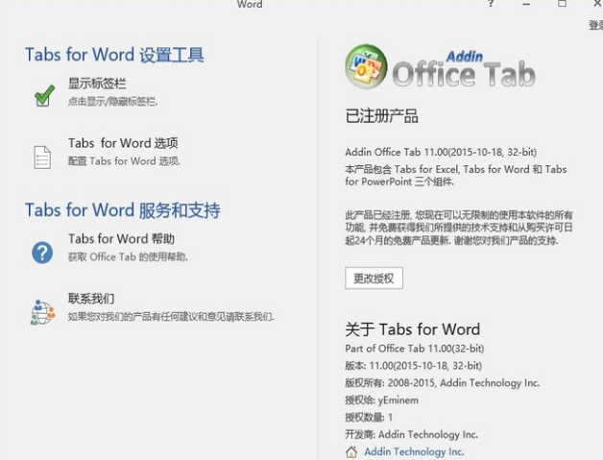The width and height of the screenshot is (603, 460).
Task: Open the Addin Technology Inc. website link
Action: coord(414,451)
